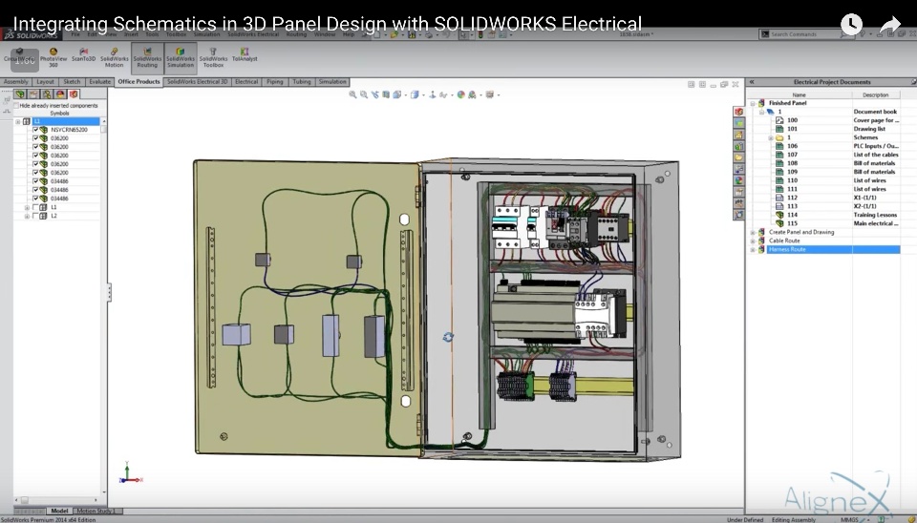Open the FeatureManager design tree tab
917x523 pixels.
tap(20, 94)
